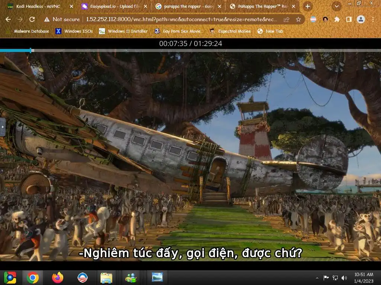Screen dimensions: 381x285
Task: Switch to the parappa the rapper Google tab
Action: (188, 6)
